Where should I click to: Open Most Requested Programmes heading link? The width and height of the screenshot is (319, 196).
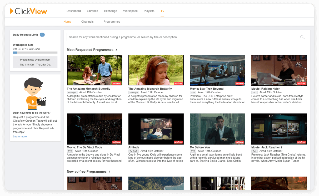point(90,50)
